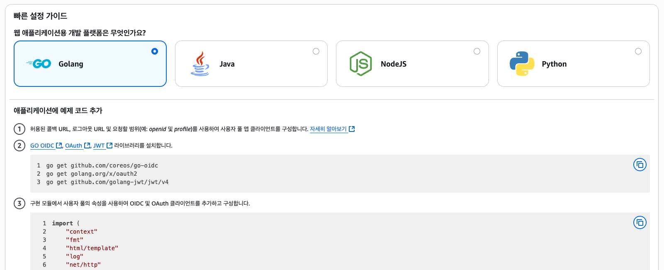Select the Golang radio button
Viewport: 664px width, 270px height.
pyautogui.click(x=155, y=51)
